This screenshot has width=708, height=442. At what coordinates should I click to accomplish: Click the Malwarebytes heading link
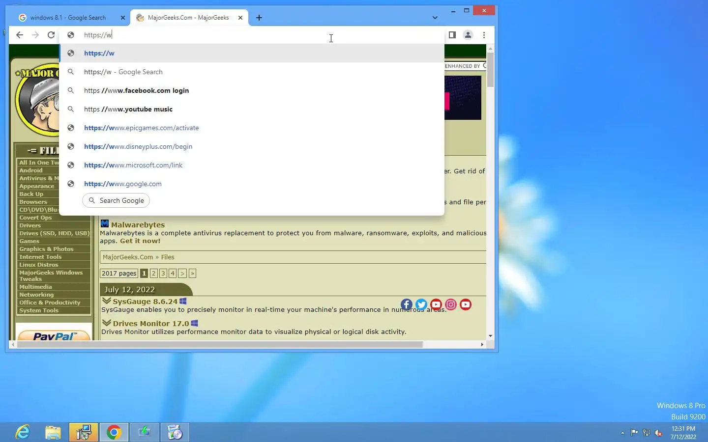(x=138, y=225)
